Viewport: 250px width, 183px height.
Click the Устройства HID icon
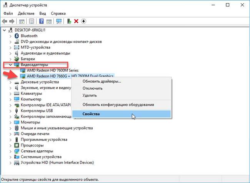point(17,163)
